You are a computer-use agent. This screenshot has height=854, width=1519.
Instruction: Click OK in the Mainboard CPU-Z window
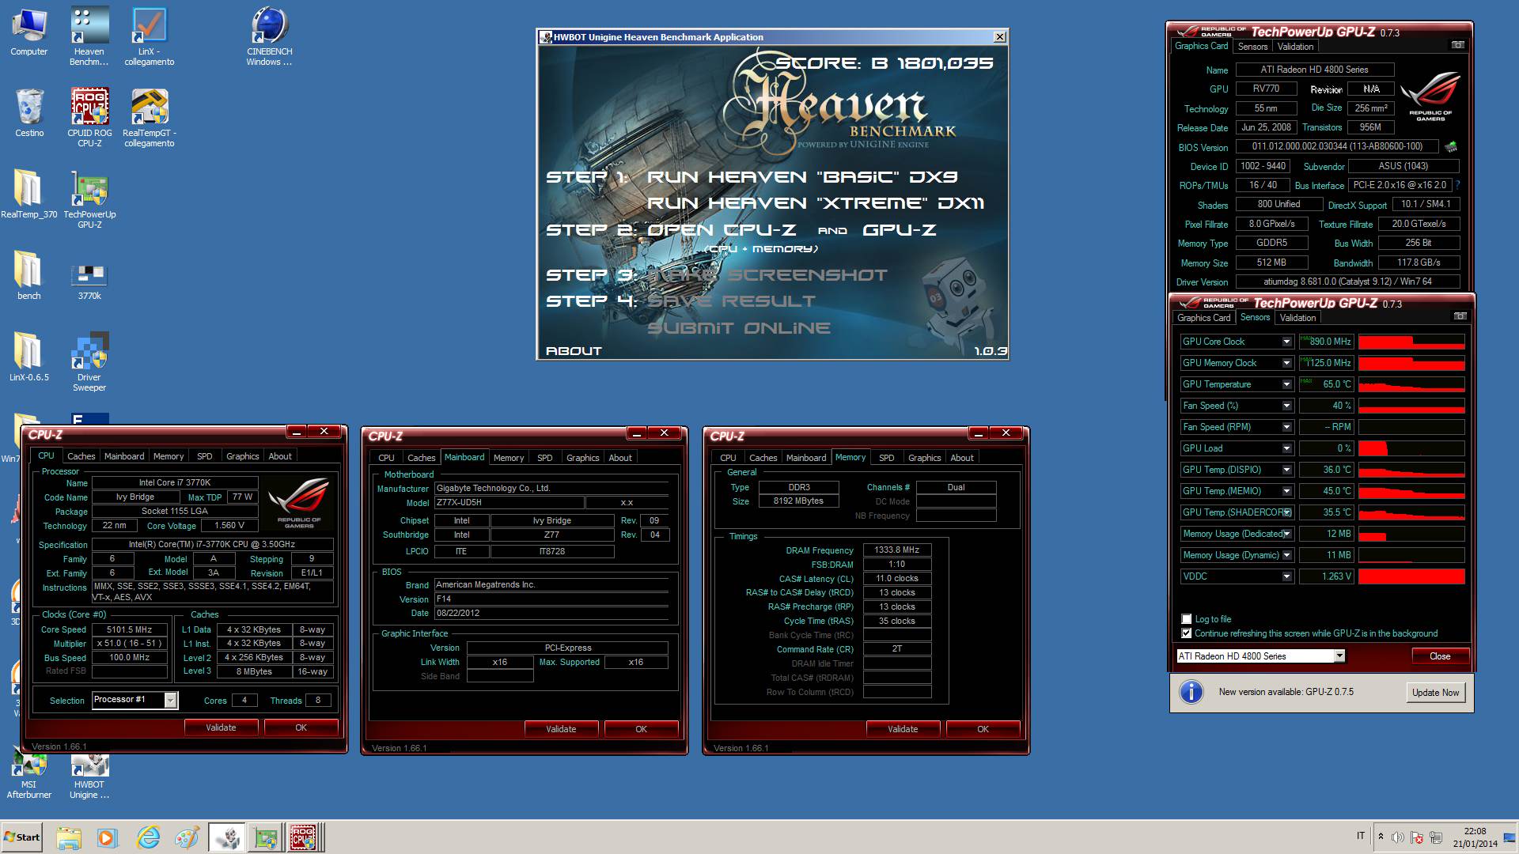point(641,729)
